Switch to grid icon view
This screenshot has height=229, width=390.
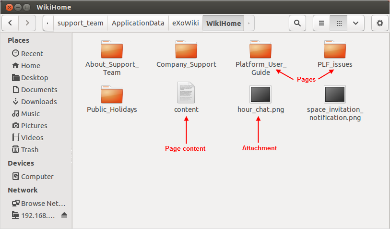click(x=339, y=23)
